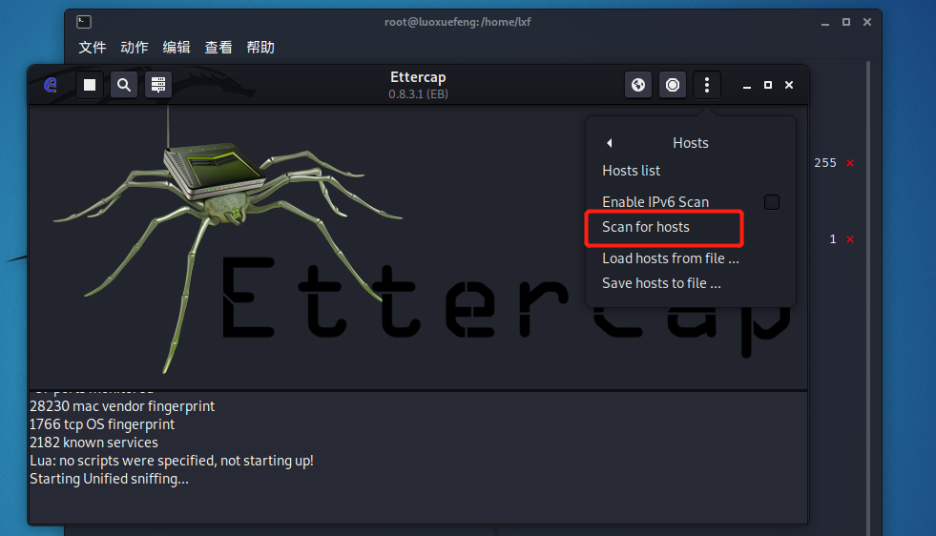Choose Load hosts from file
This screenshot has height=536, width=936.
point(671,258)
